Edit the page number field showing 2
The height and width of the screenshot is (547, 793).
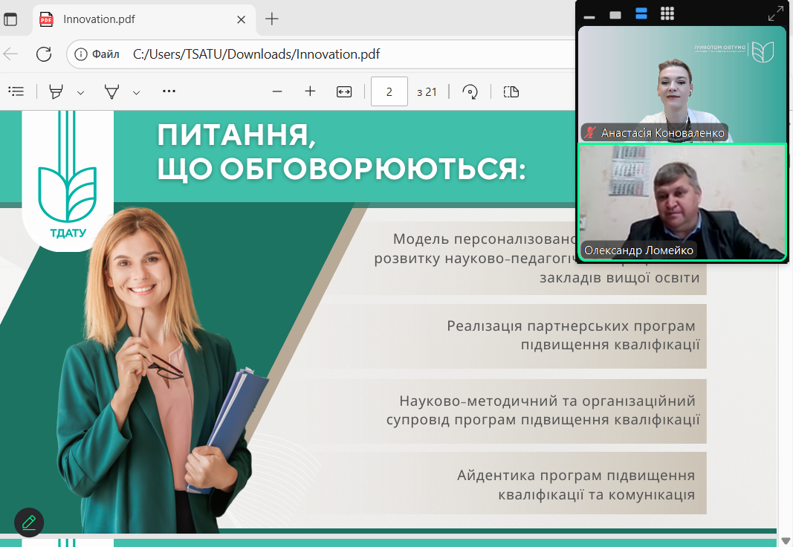[x=389, y=91]
